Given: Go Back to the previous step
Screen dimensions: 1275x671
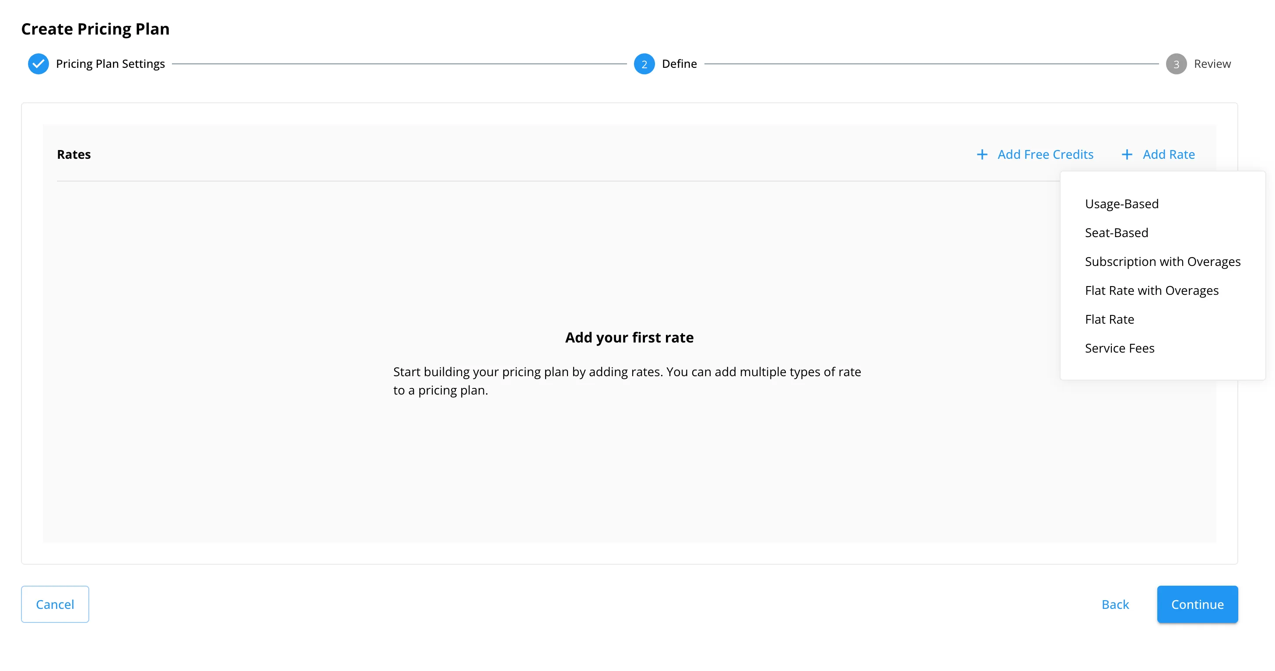Looking at the screenshot, I should (1115, 604).
